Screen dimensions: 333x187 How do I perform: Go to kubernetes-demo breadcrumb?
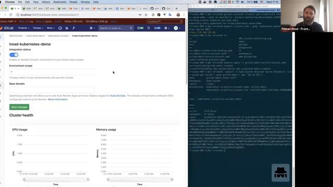(x=35, y=36)
